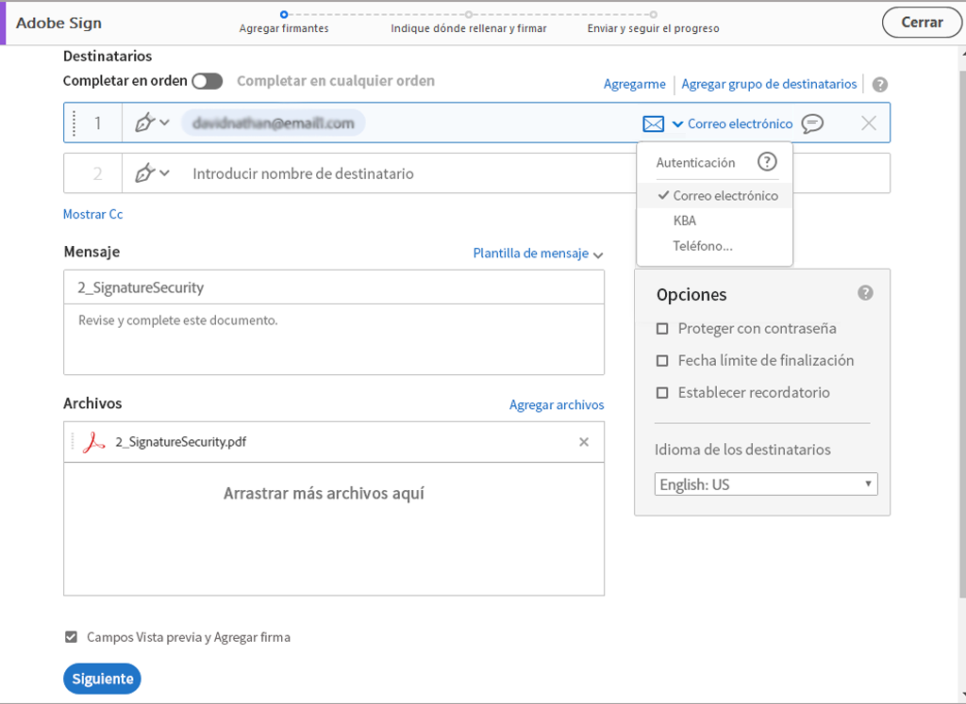Check Fecha límite de finalización

click(661, 360)
